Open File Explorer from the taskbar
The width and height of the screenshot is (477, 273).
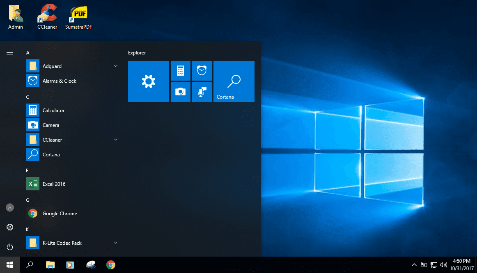tap(50, 265)
